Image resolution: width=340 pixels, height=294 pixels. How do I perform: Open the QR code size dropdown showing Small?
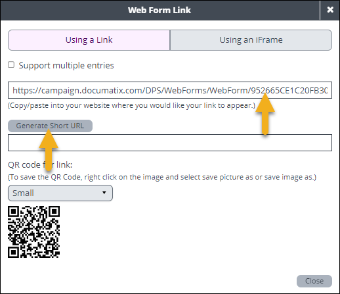click(x=60, y=193)
